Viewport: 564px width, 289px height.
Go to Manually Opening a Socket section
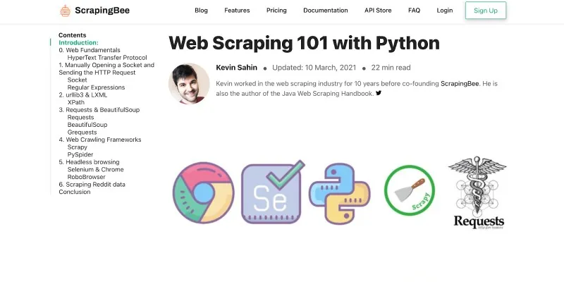106,68
